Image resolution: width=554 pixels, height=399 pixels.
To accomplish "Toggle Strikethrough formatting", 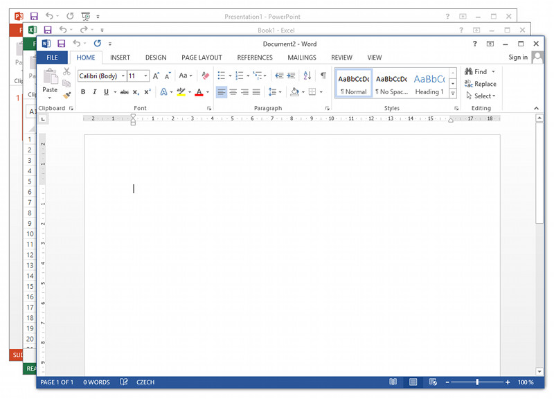I will click(125, 92).
